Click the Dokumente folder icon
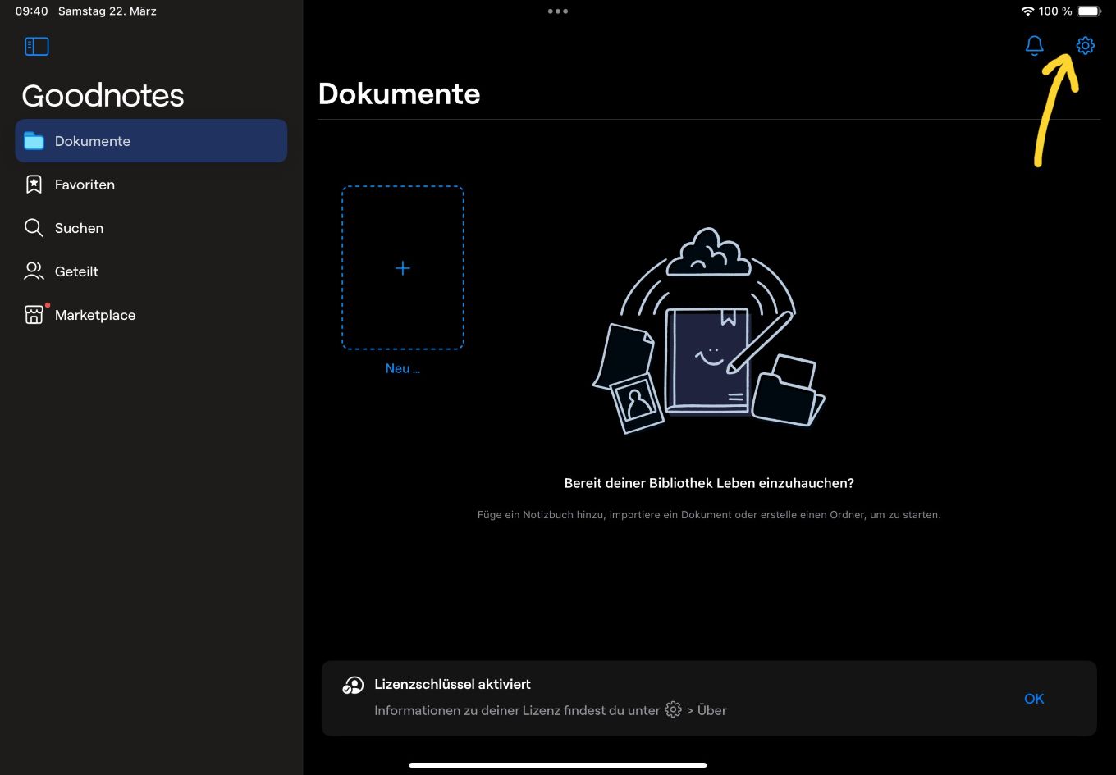Screen dimensions: 1116x775 click(x=34, y=141)
